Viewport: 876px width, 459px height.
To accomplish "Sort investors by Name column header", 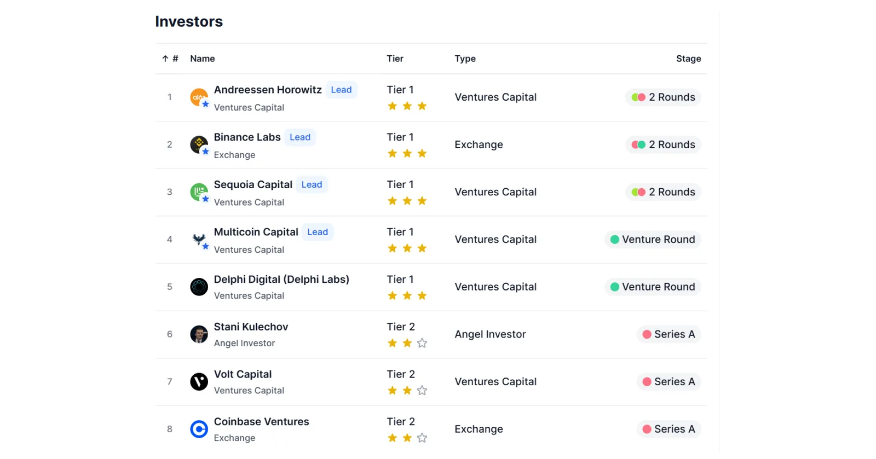I will tap(203, 59).
